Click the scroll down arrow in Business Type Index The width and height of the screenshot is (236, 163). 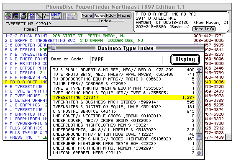(x=199, y=153)
